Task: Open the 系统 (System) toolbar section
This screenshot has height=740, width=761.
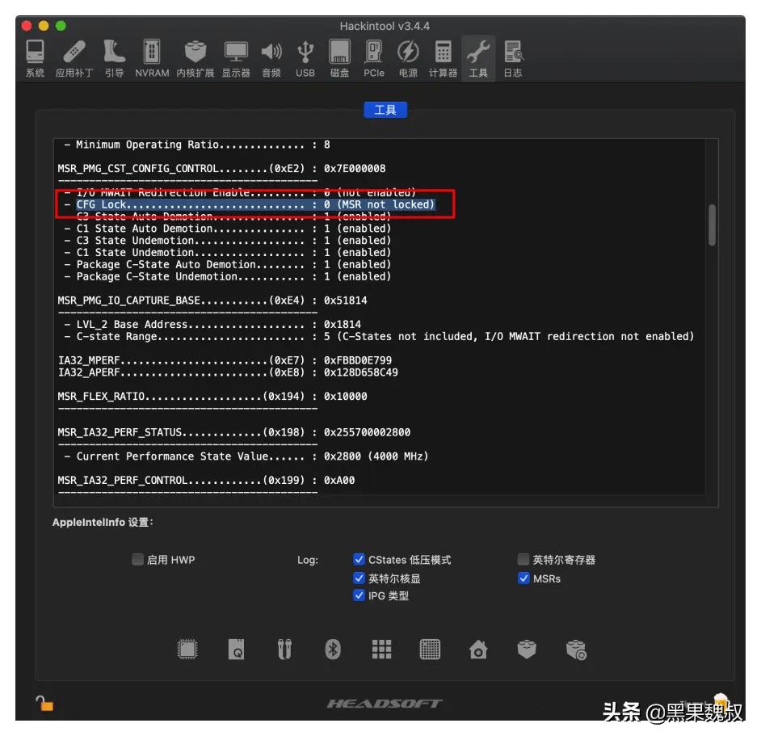Action: pyautogui.click(x=35, y=59)
